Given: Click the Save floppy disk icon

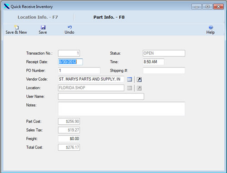Looking at the screenshot, I should pyautogui.click(x=43, y=27).
